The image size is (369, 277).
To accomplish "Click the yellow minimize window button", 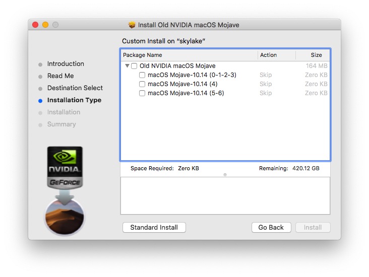I will (x=45, y=25).
